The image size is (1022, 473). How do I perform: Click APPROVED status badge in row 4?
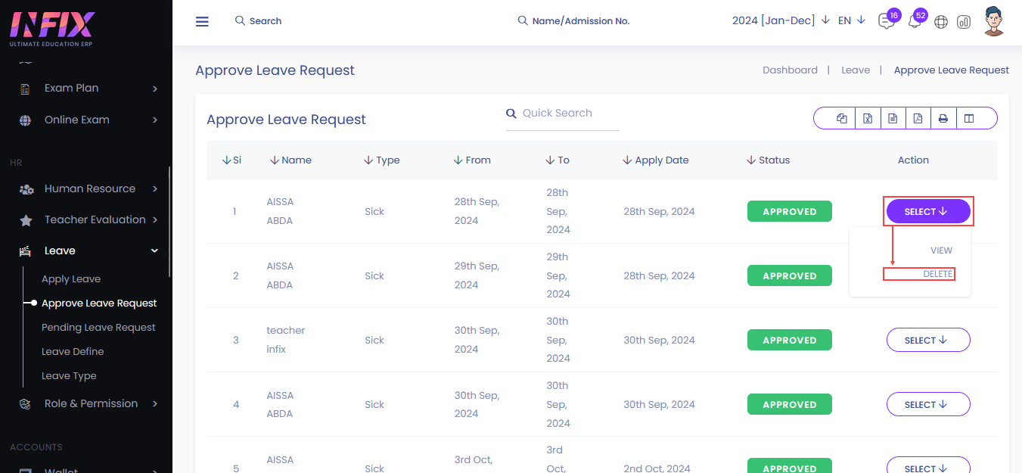point(790,405)
